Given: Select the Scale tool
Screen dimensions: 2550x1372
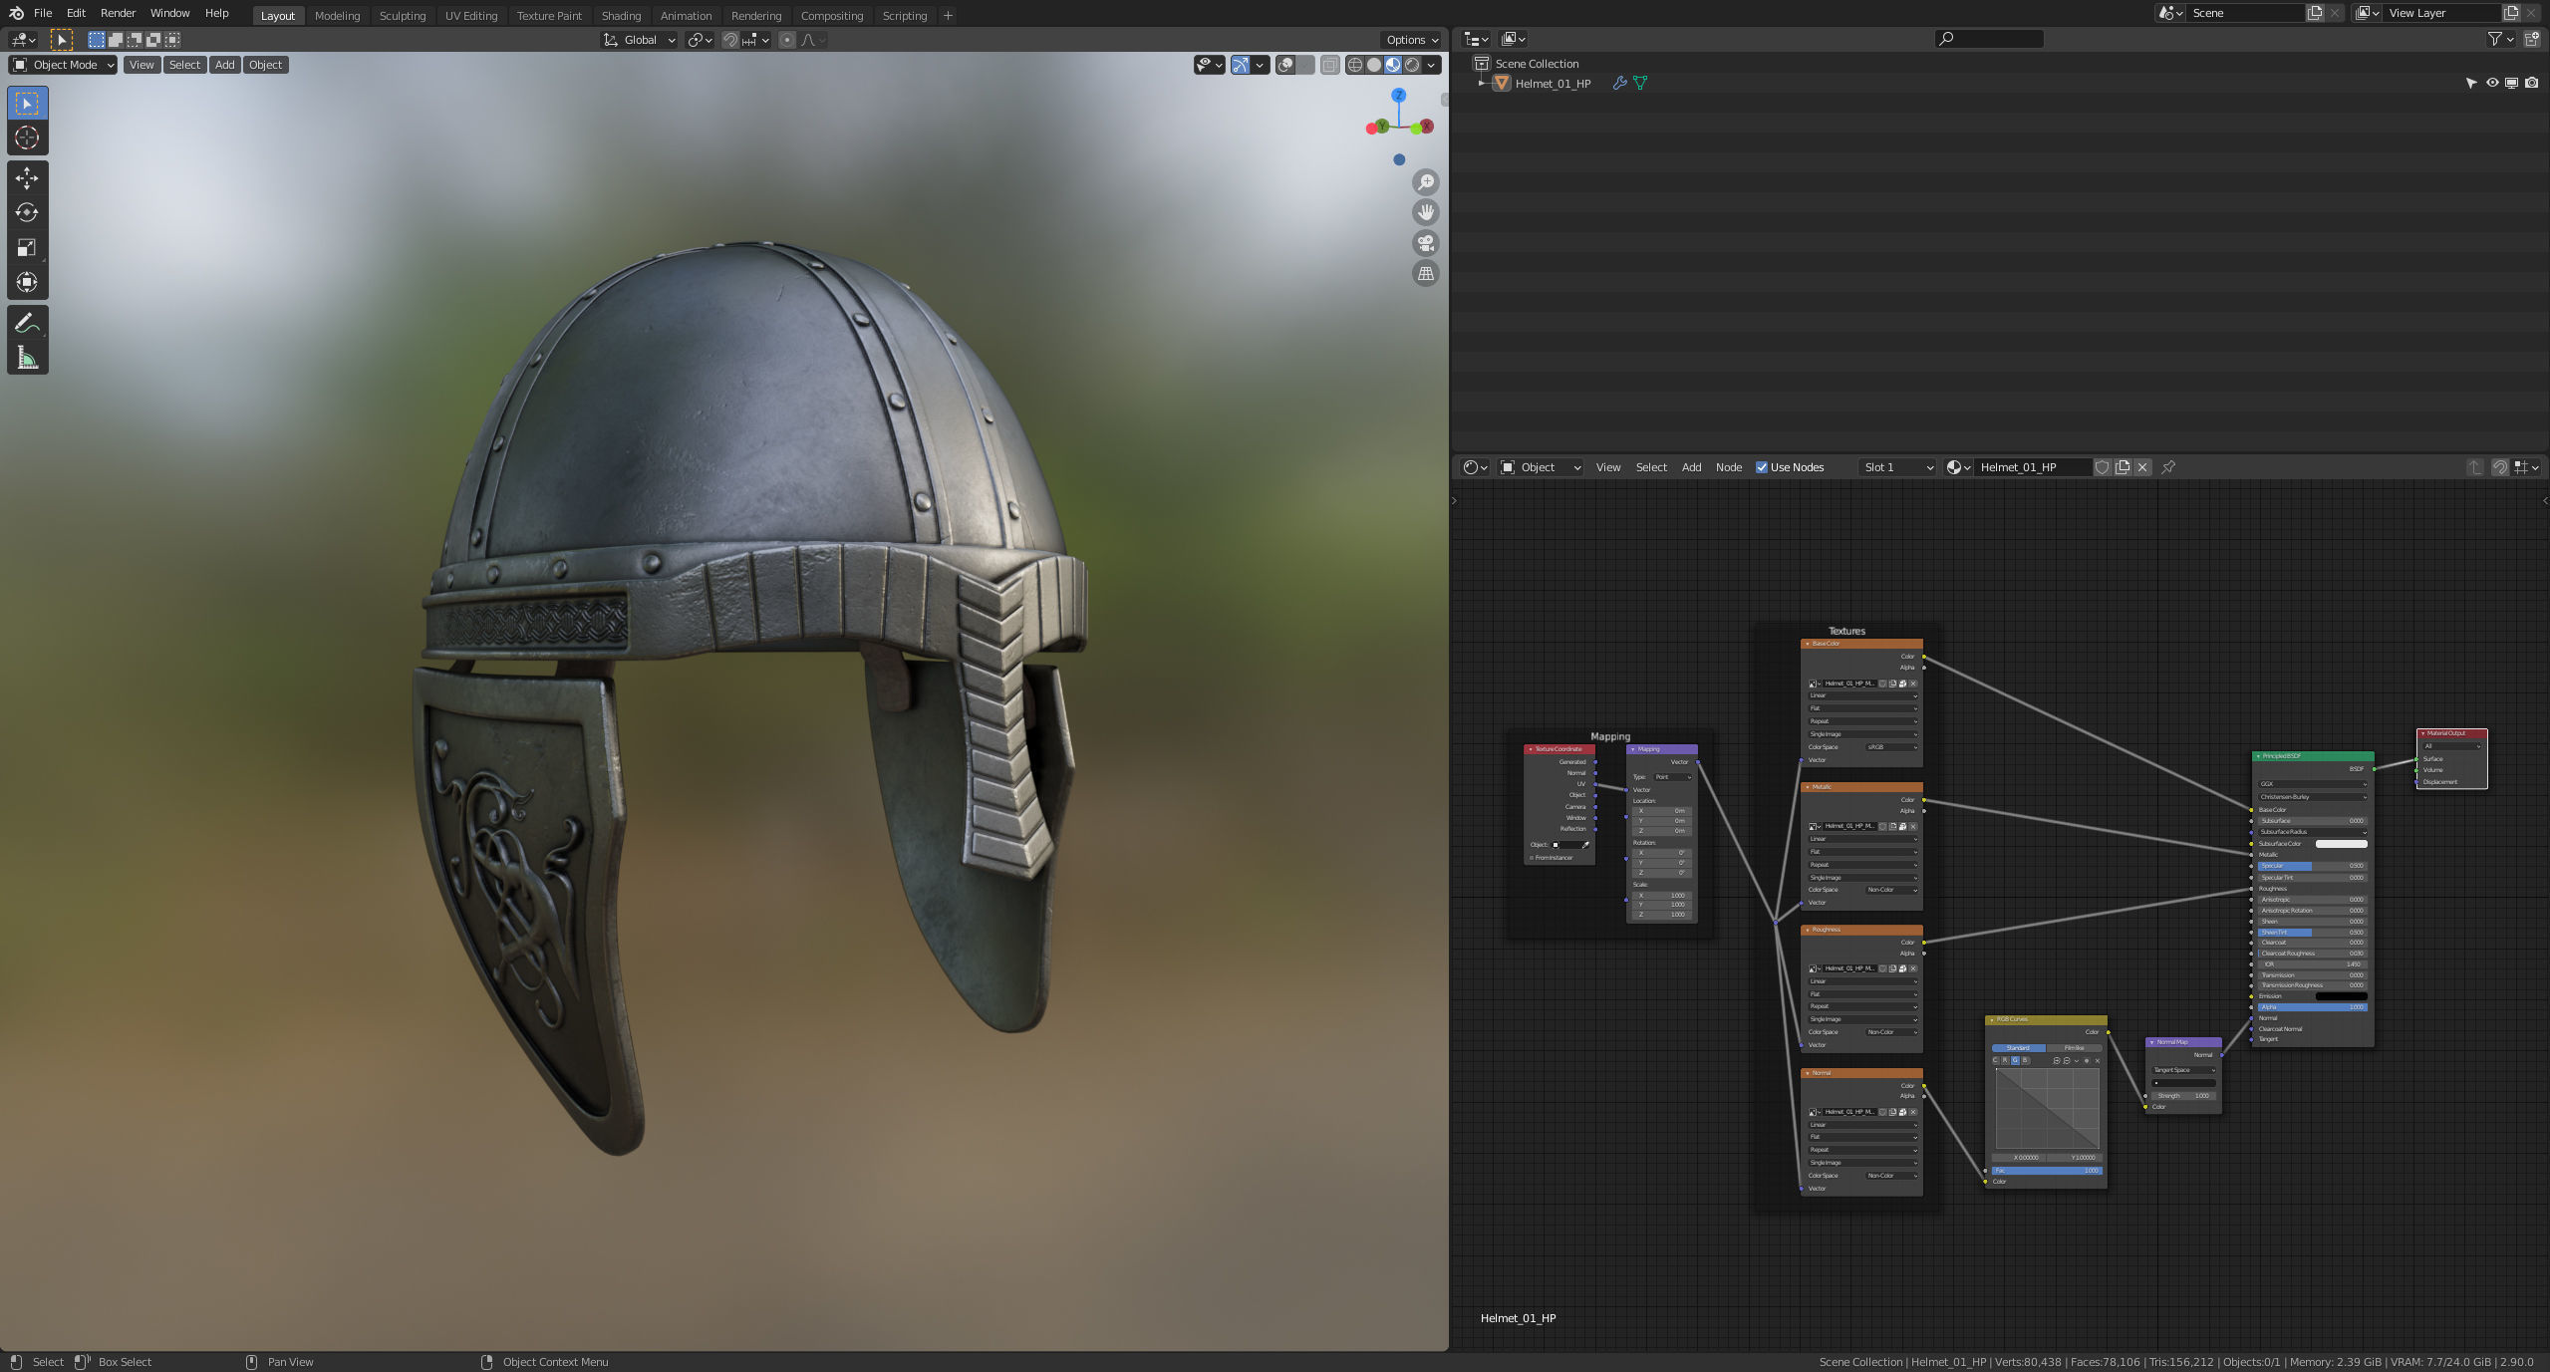Looking at the screenshot, I should (x=27, y=248).
